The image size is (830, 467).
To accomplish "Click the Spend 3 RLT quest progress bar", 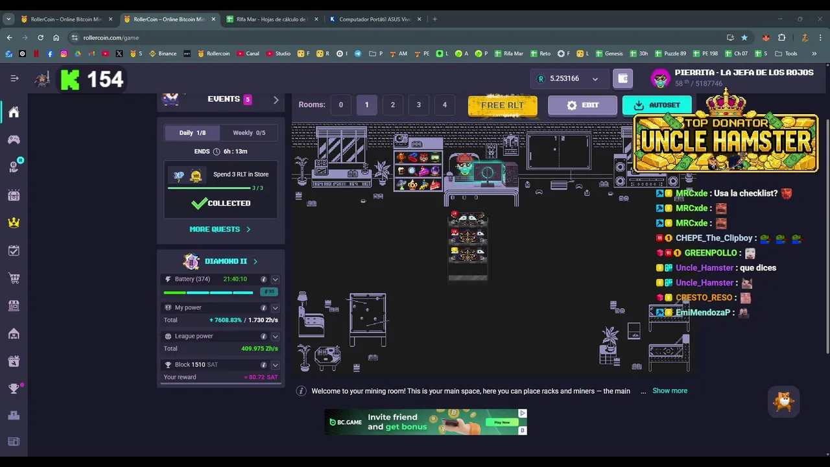I will tap(209, 188).
